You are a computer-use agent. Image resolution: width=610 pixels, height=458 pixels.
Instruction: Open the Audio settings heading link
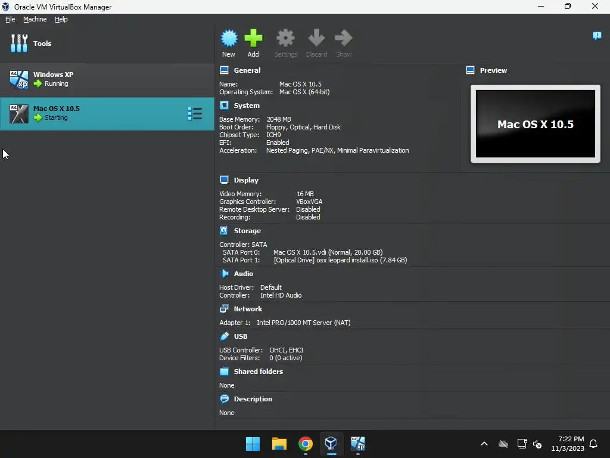click(x=243, y=273)
